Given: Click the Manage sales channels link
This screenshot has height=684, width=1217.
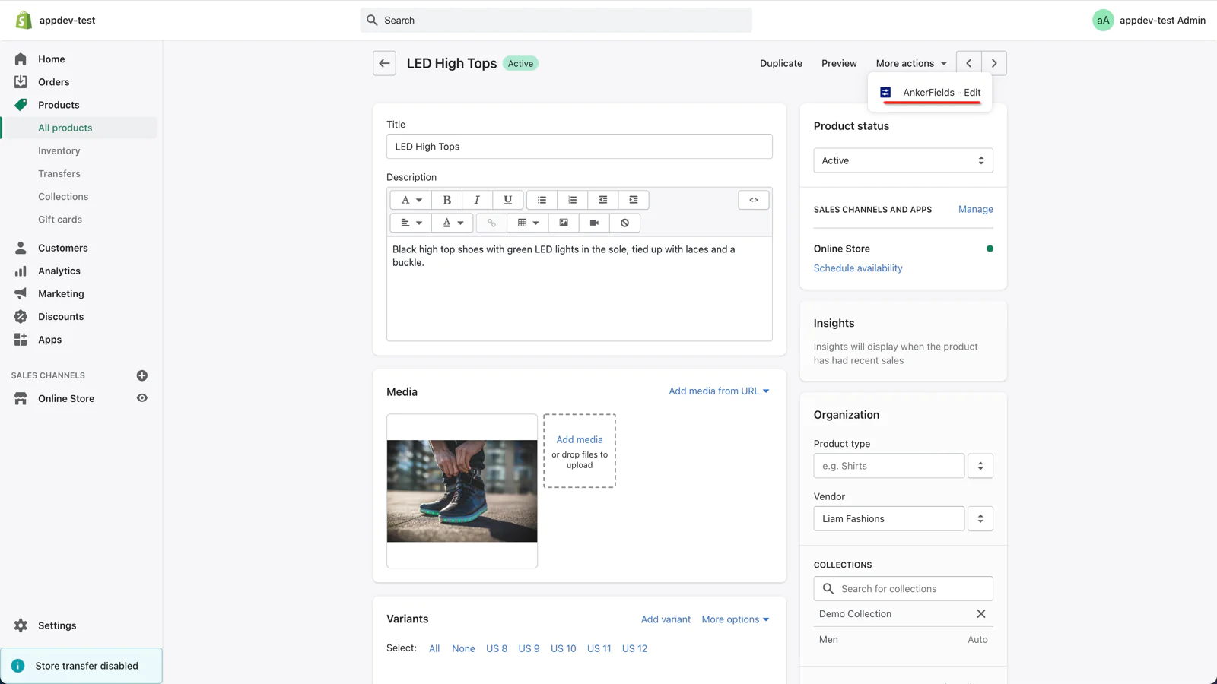Looking at the screenshot, I should pyautogui.click(x=976, y=209).
